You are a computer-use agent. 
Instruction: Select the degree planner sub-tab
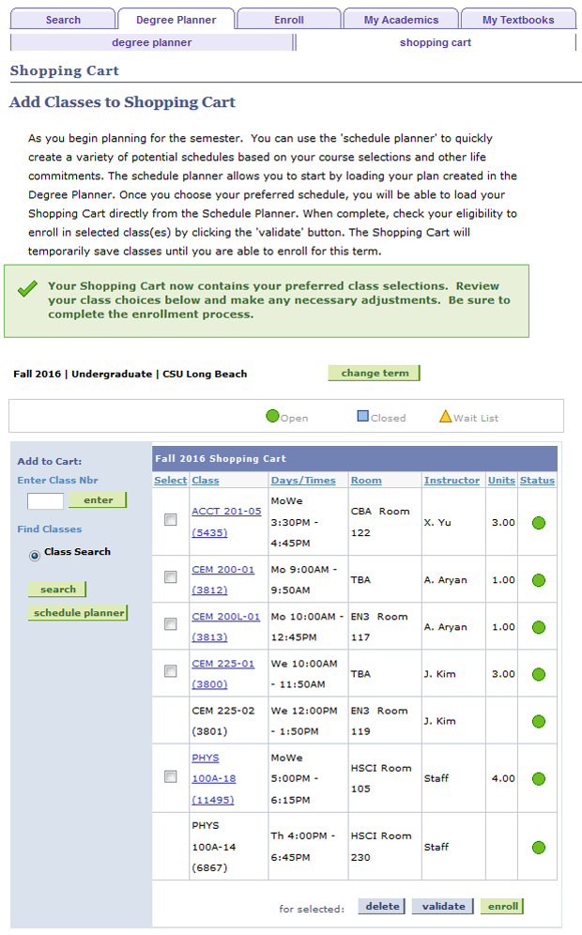(152, 42)
